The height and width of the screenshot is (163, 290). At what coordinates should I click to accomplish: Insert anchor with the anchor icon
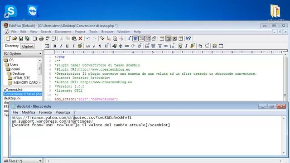(121, 46)
